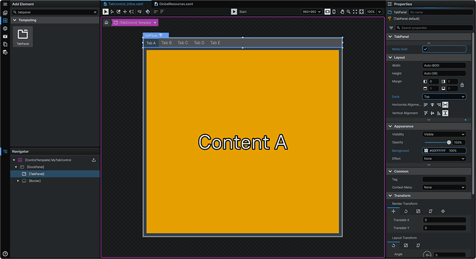Click the home breadcrumb icon
Screen dimensions: 476x259
click(106, 22)
